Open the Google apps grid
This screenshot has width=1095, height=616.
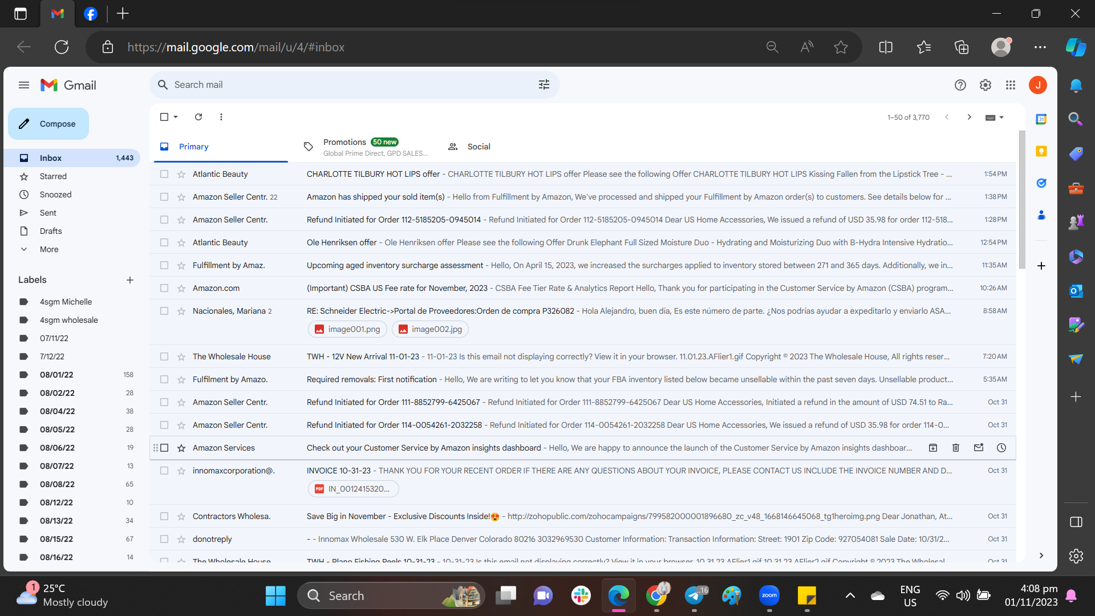[x=1011, y=85]
